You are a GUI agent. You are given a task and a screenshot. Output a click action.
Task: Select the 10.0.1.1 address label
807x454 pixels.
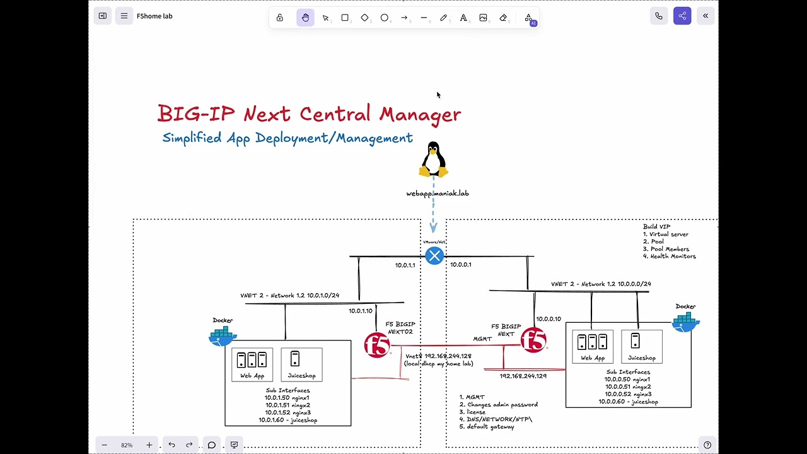(405, 265)
